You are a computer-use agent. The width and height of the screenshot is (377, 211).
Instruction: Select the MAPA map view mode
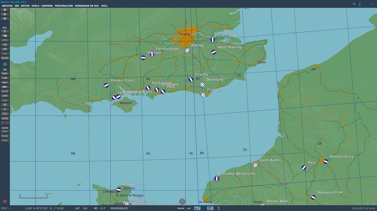coord(181,208)
